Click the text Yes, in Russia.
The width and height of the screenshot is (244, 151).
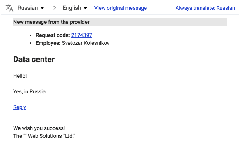(x=30, y=91)
